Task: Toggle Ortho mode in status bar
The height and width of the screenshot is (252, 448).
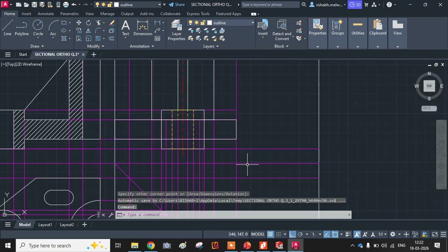Action: [292, 234]
